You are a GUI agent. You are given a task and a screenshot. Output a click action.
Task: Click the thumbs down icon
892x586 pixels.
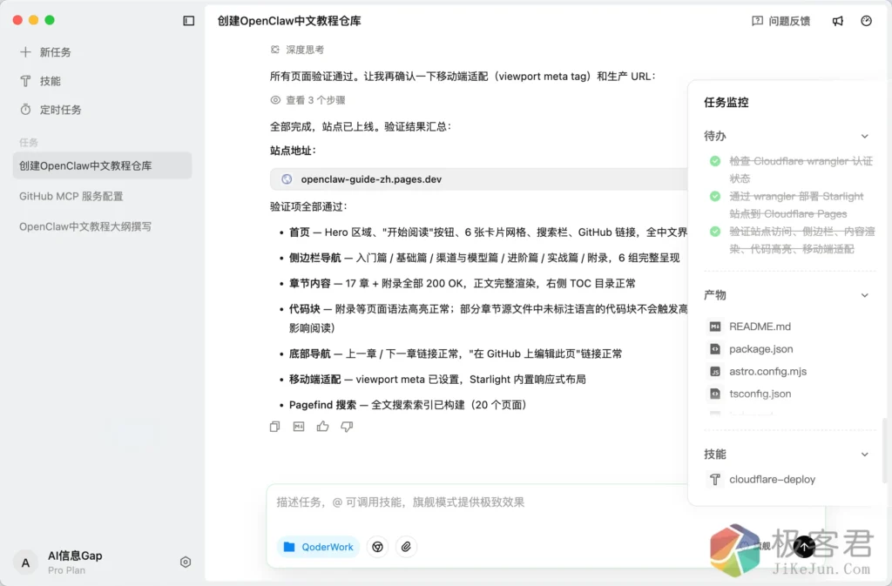(x=347, y=427)
